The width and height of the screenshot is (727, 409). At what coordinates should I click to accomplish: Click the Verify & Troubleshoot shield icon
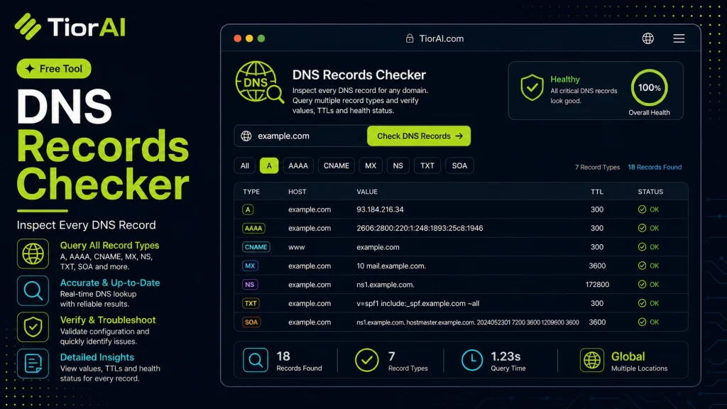[x=33, y=327]
